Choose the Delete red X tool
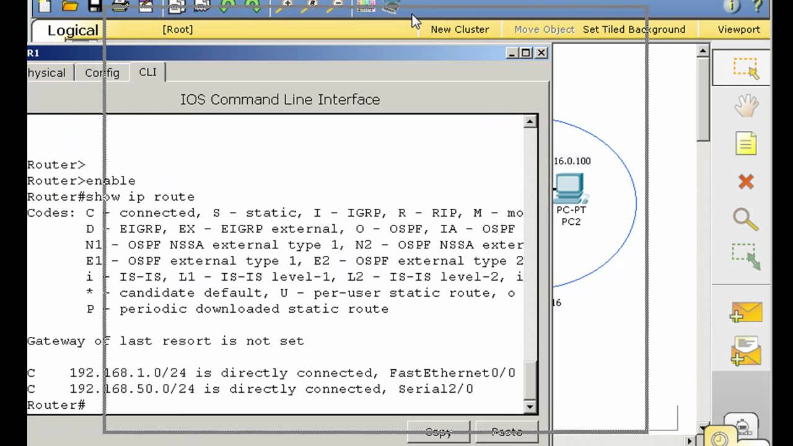793x446 pixels. [745, 181]
